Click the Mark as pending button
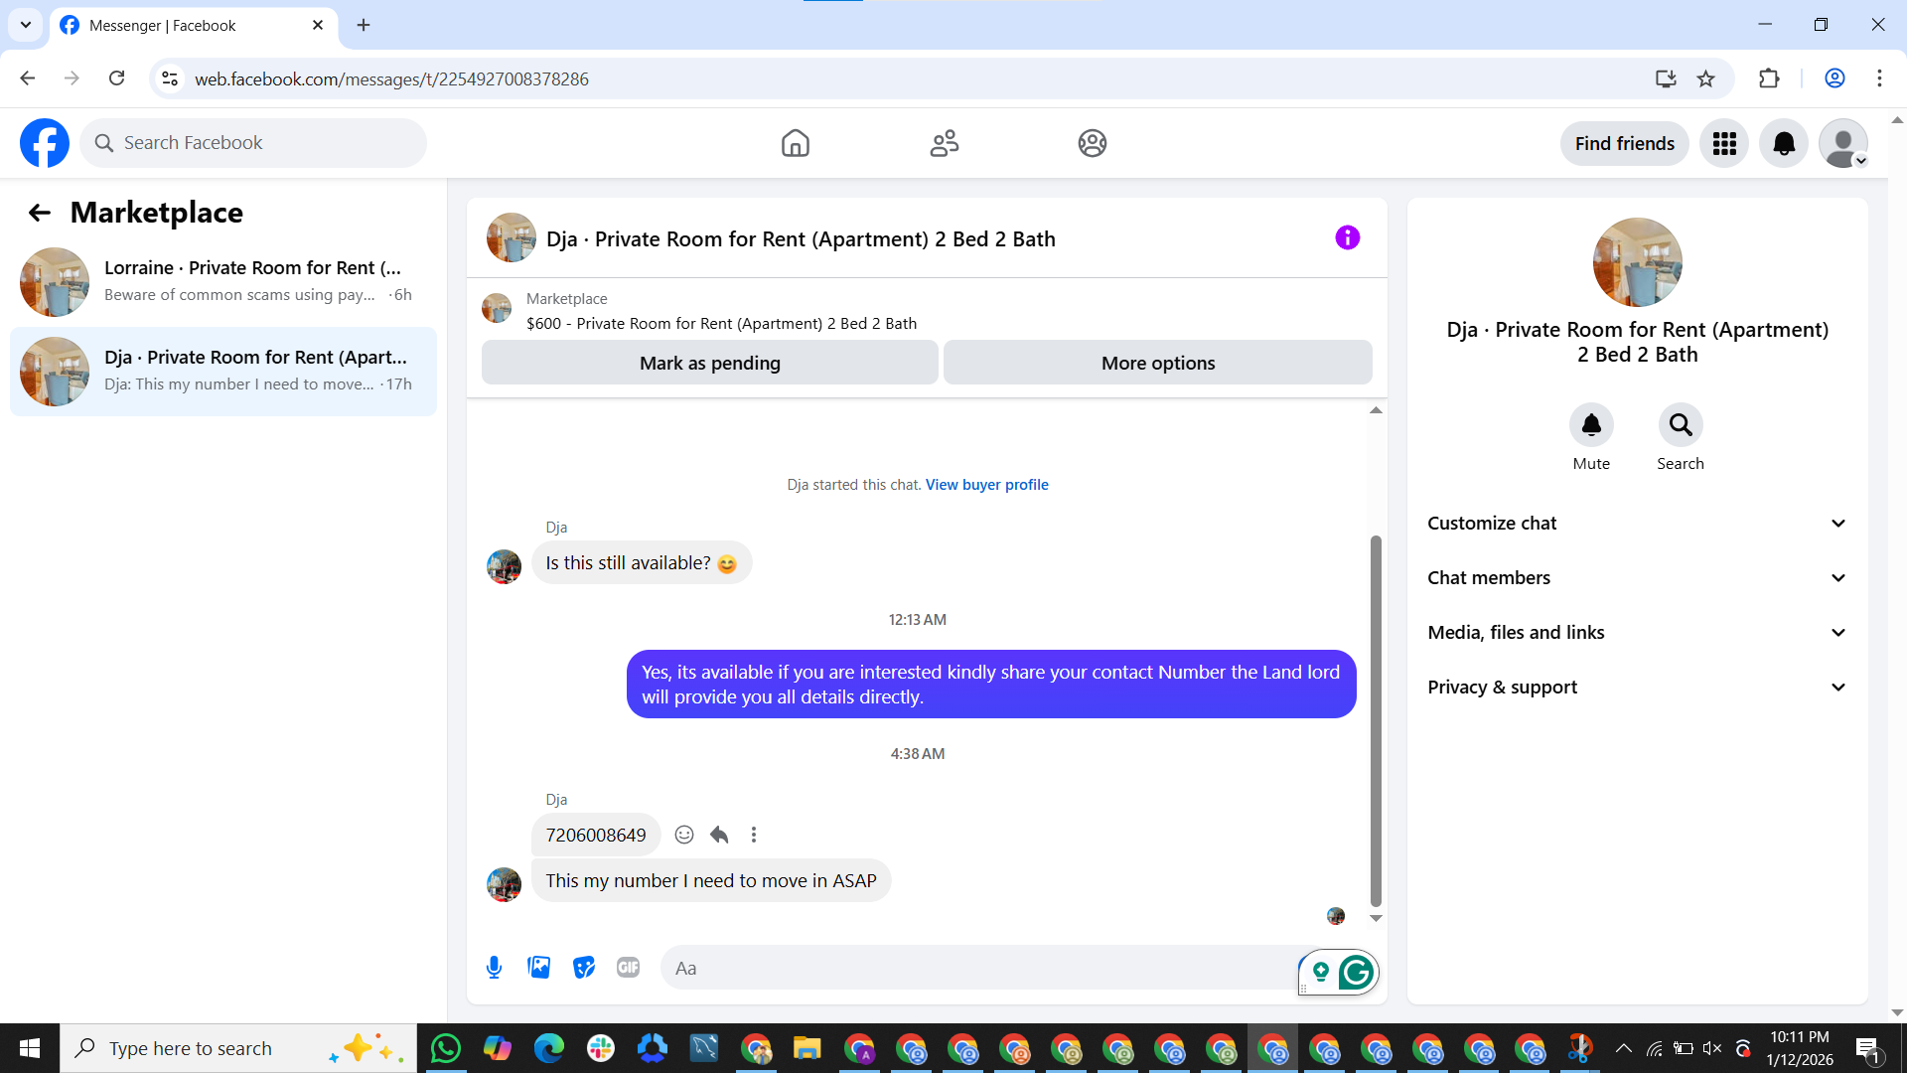The height and width of the screenshot is (1073, 1907). click(709, 363)
